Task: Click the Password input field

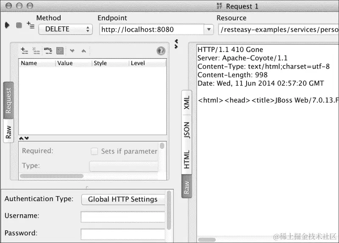Action: pyautogui.click(x=123, y=235)
